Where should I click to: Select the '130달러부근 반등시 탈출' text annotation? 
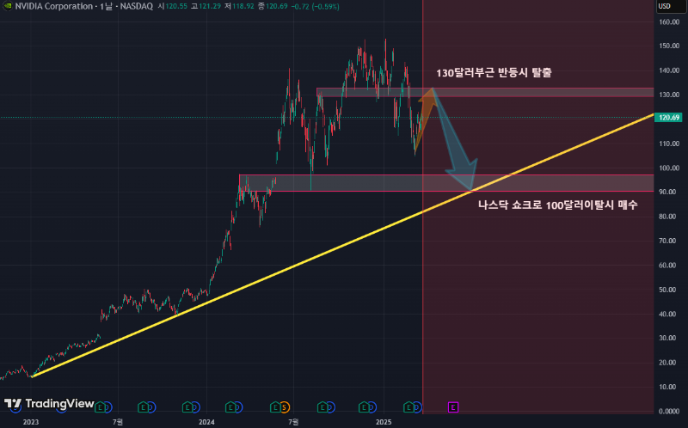[493, 73]
